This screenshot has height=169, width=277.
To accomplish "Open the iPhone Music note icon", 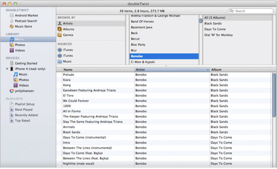I will 15,74.
